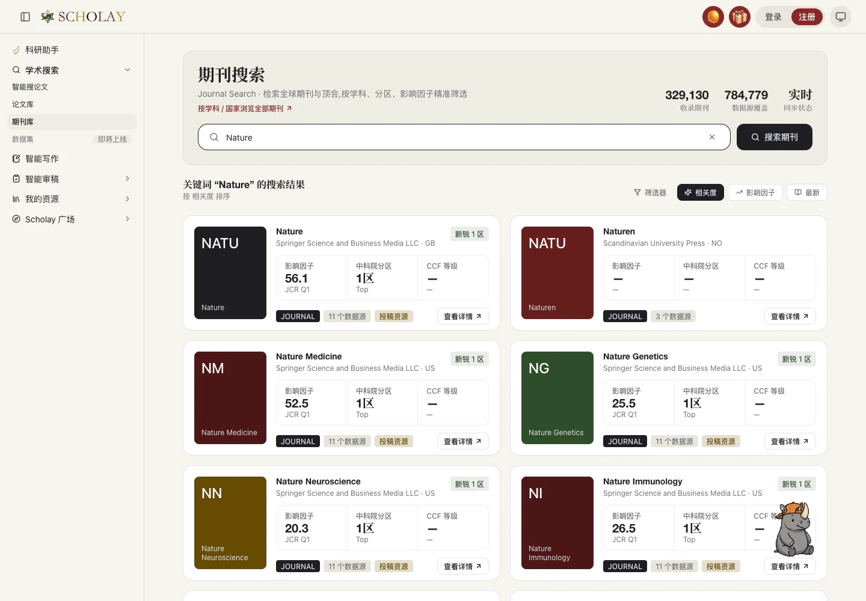Toggle the sidebar panel icon

25,17
